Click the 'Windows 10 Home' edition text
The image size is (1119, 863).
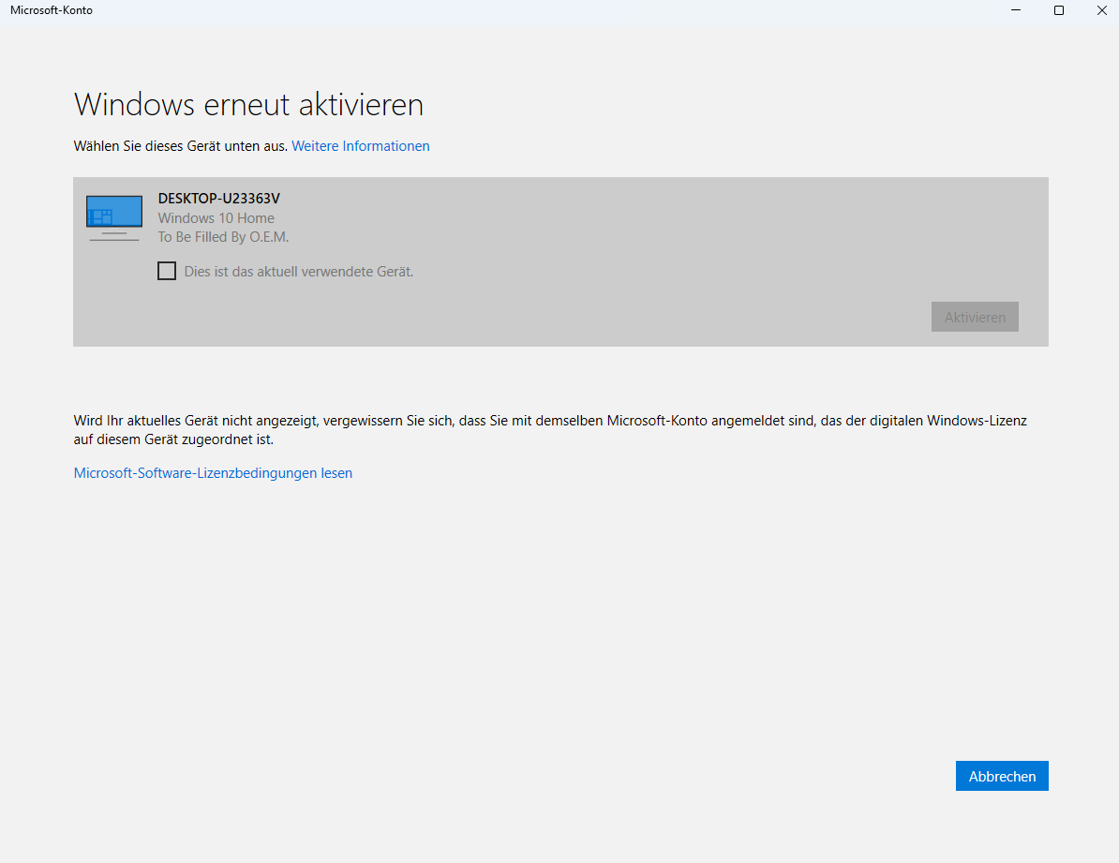pos(216,218)
